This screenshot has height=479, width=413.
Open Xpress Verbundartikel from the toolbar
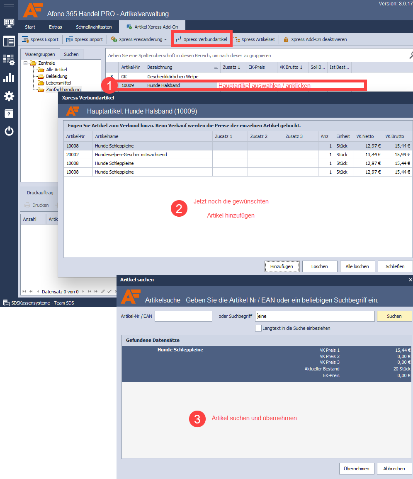202,39
